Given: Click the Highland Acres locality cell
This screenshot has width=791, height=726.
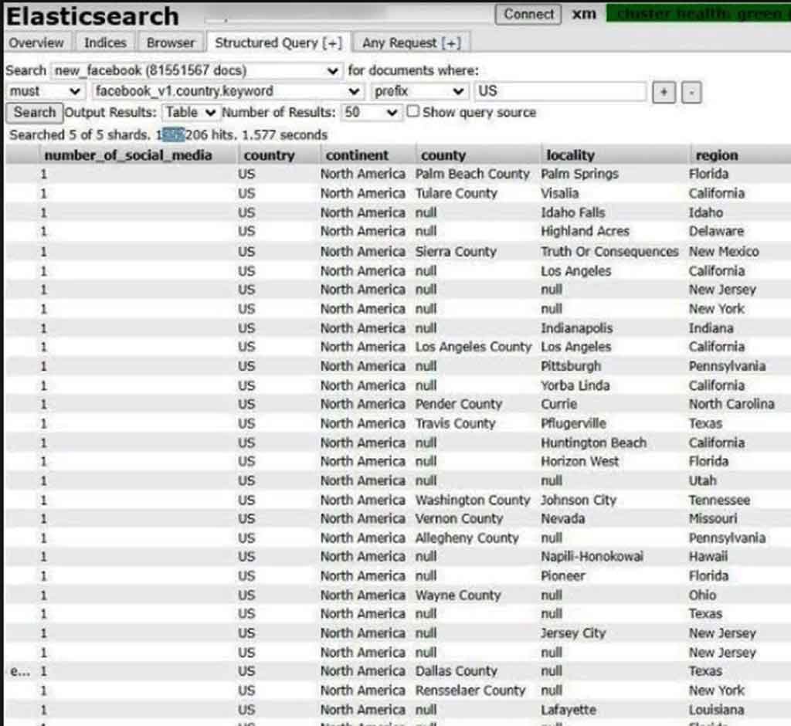Looking at the screenshot, I should coord(585,231).
